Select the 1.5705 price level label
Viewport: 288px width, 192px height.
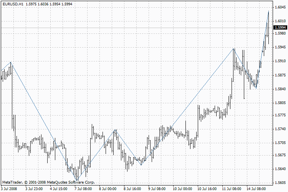[x=280, y=143]
